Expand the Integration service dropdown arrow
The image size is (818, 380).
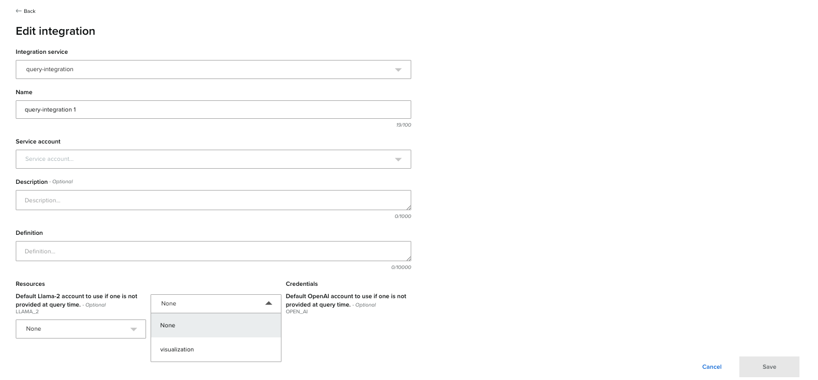coord(398,70)
